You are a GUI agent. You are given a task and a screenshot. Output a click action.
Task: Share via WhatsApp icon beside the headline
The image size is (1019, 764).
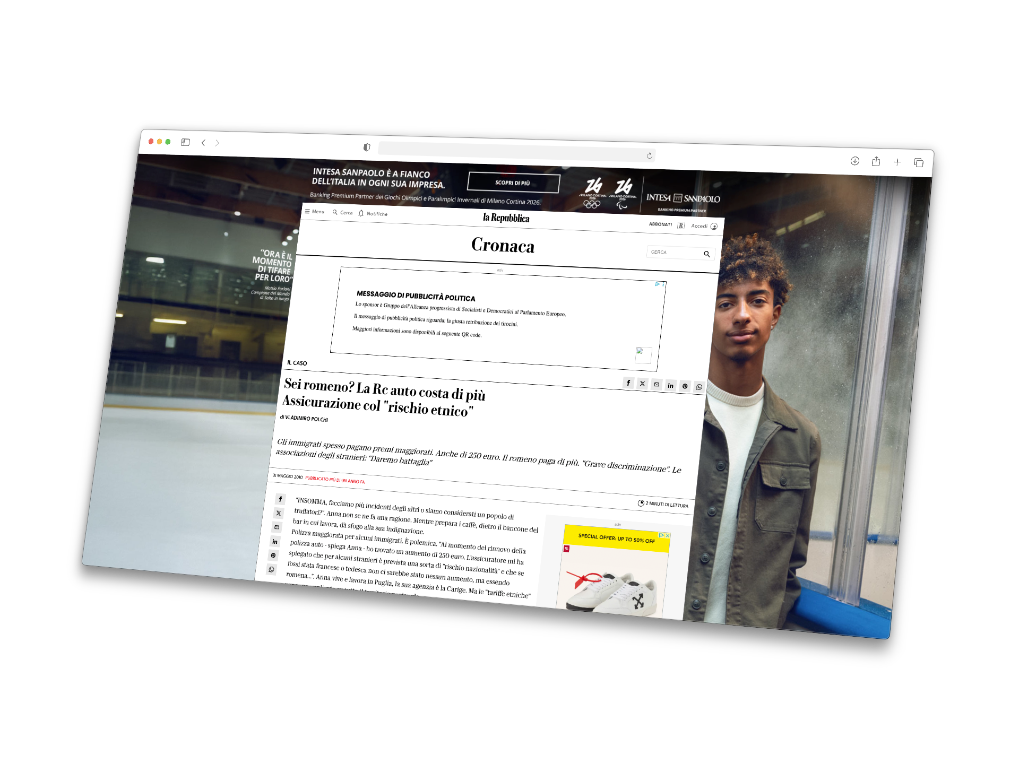click(699, 387)
